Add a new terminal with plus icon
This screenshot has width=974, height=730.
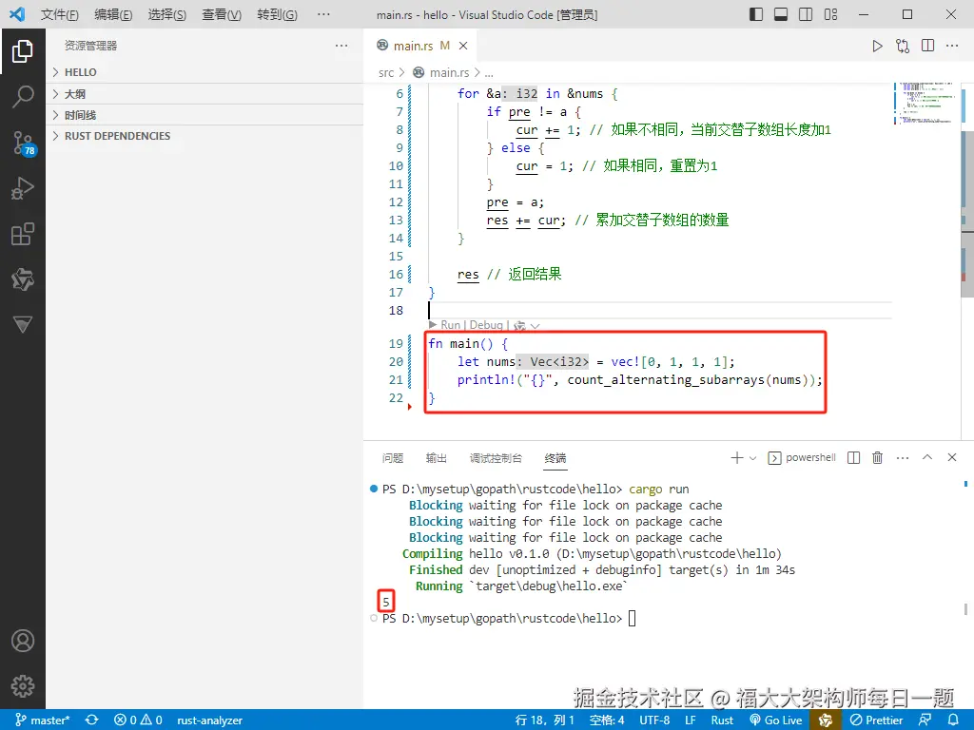[x=737, y=458]
